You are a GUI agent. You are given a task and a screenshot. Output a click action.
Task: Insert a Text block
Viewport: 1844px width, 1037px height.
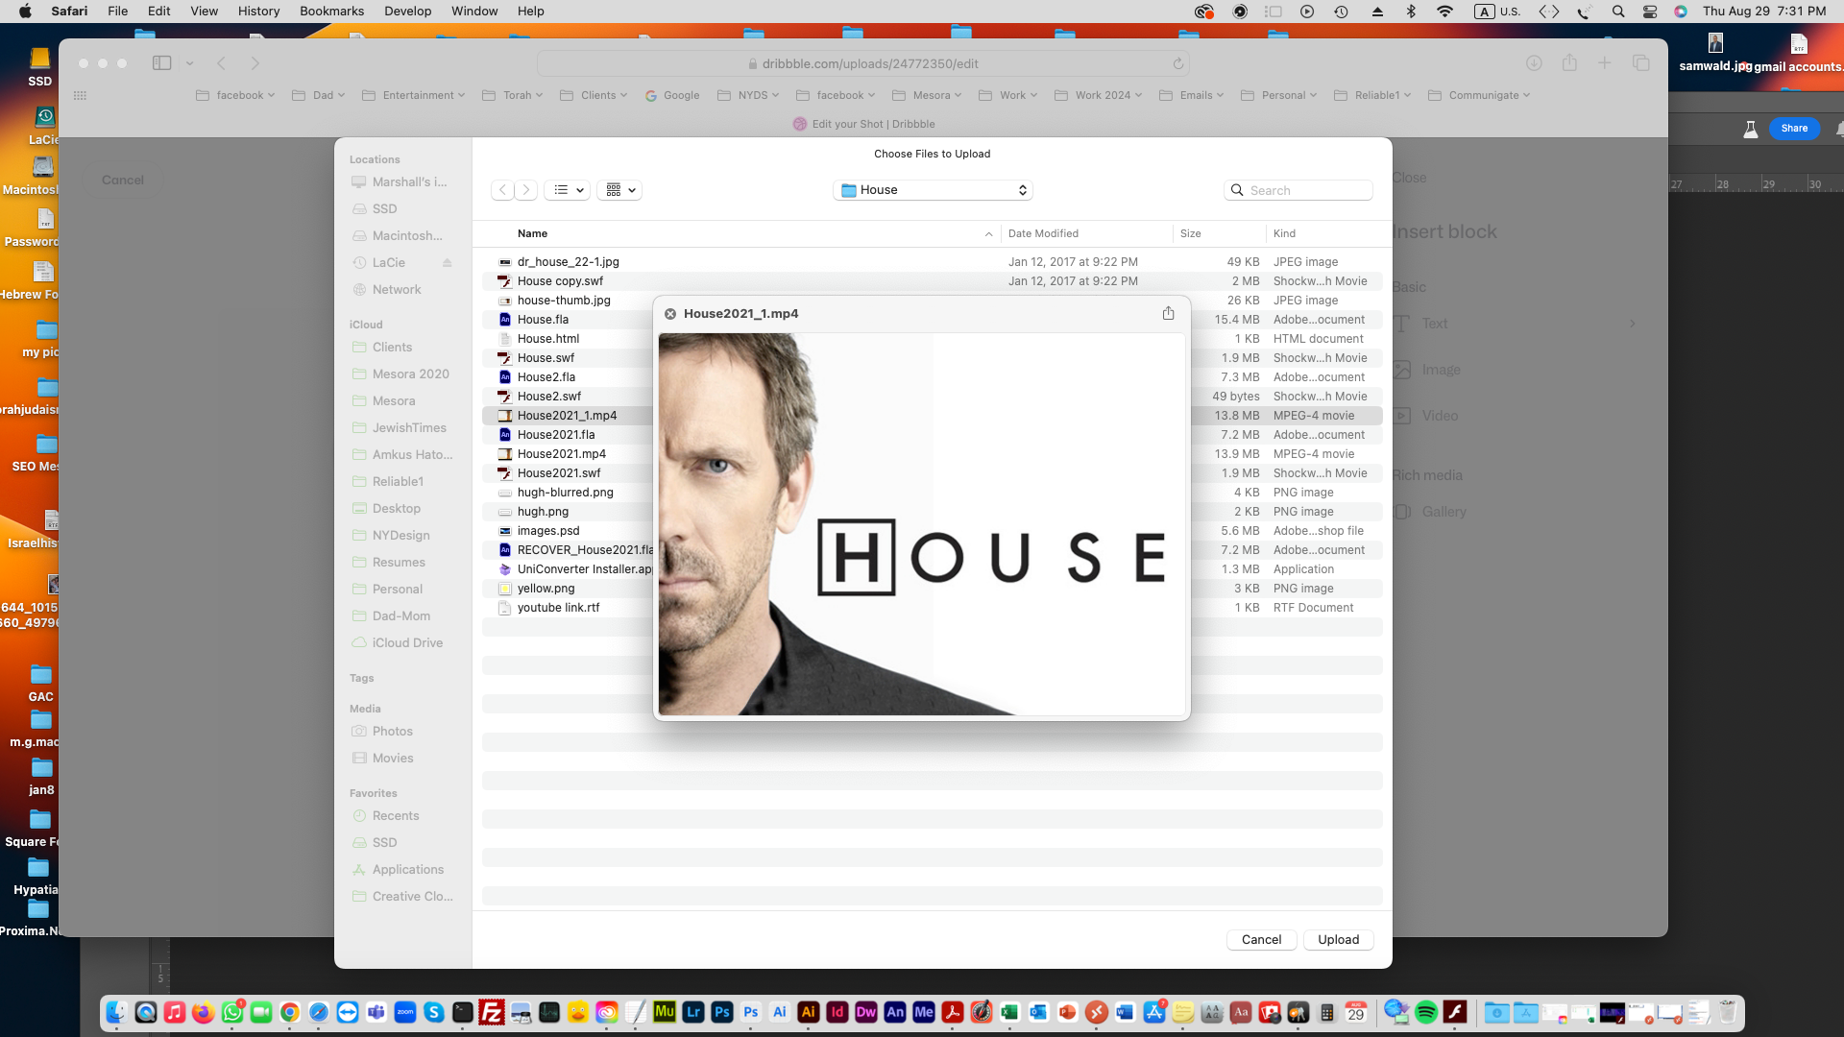(1434, 324)
